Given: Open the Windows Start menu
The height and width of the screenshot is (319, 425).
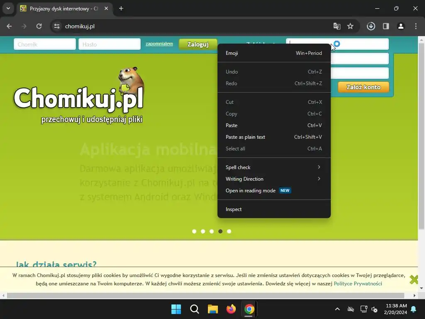Looking at the screenshot, I should pos(176,309).
